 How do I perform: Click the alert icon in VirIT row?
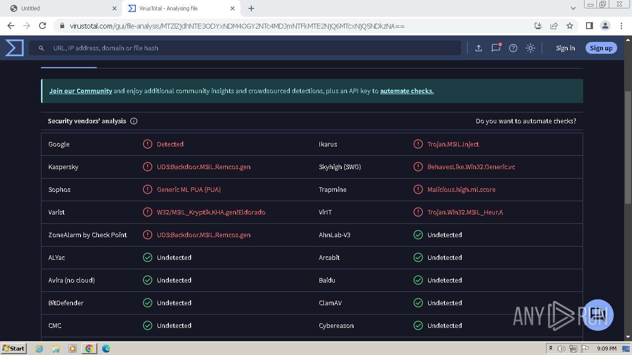click(x=418, y=212)
